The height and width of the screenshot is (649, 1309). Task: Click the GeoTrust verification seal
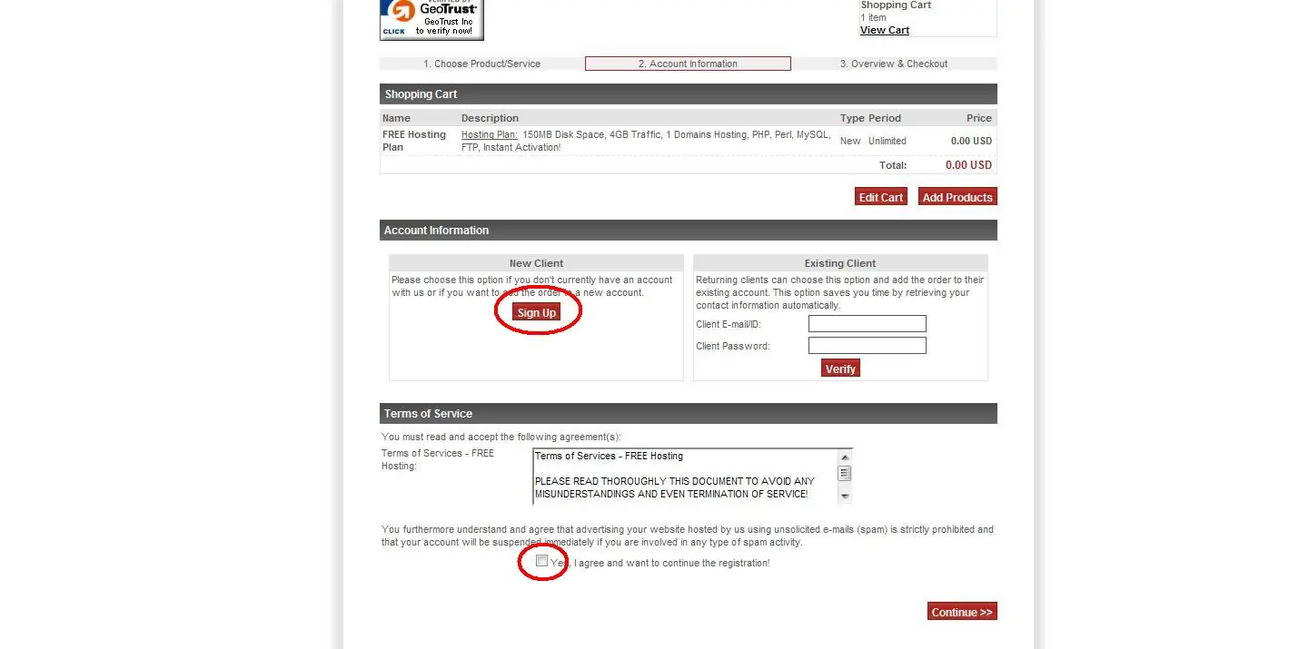[431, 19]
